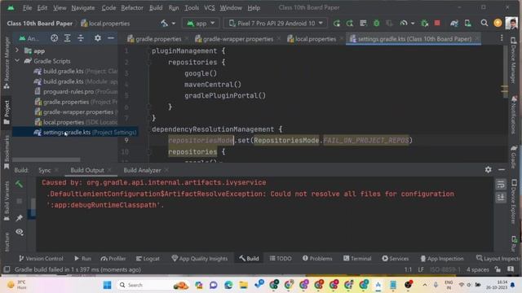Collapse the Gradle Scripts node
This screenshot has height=293, width=522.
click(17, 61)
